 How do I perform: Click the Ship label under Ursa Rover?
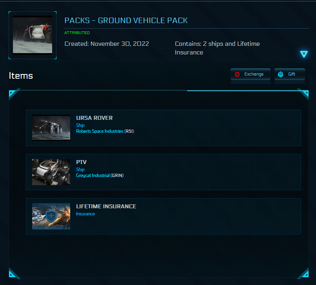[80, 125]
